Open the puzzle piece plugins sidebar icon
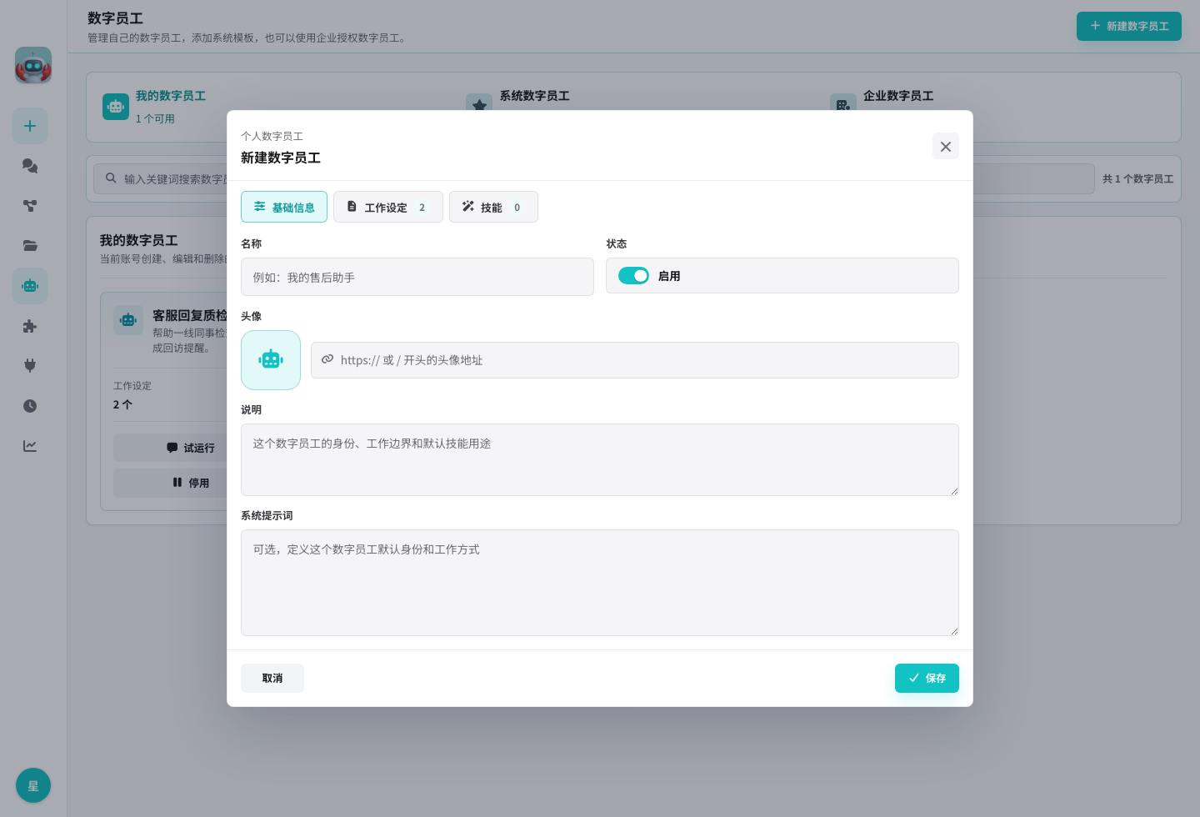 (x=30, y=326)
